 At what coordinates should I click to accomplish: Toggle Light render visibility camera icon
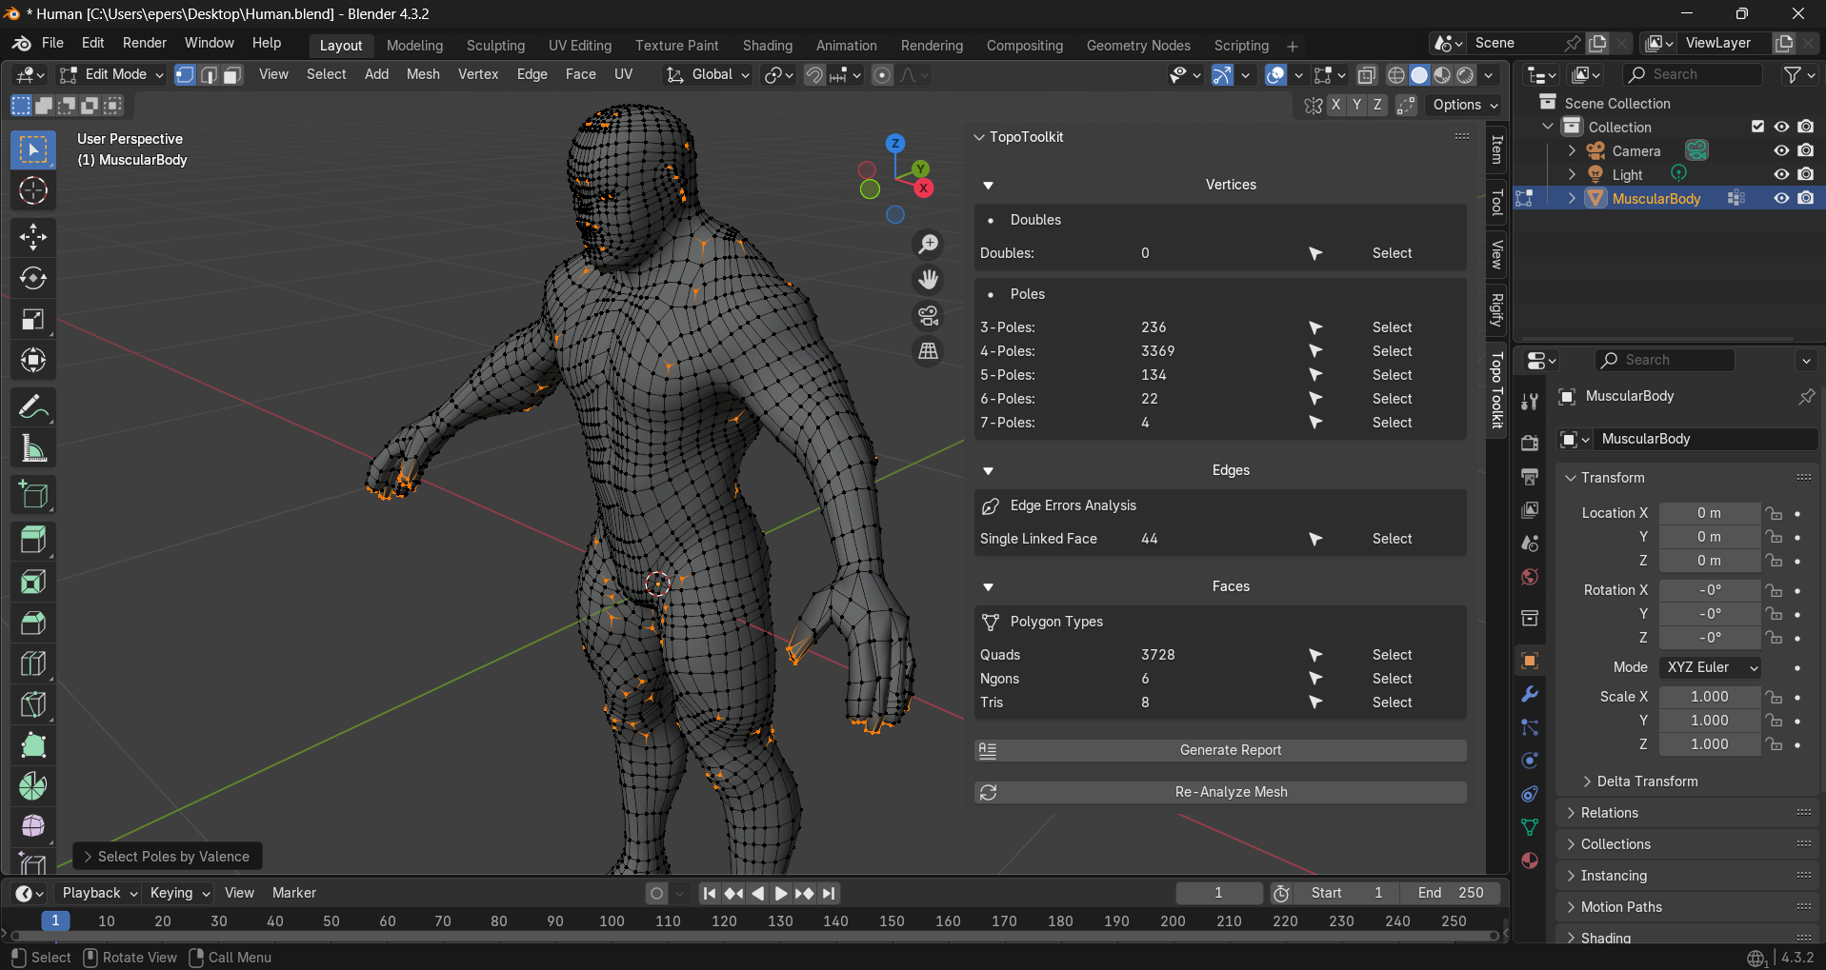[x=1806, y=174]
